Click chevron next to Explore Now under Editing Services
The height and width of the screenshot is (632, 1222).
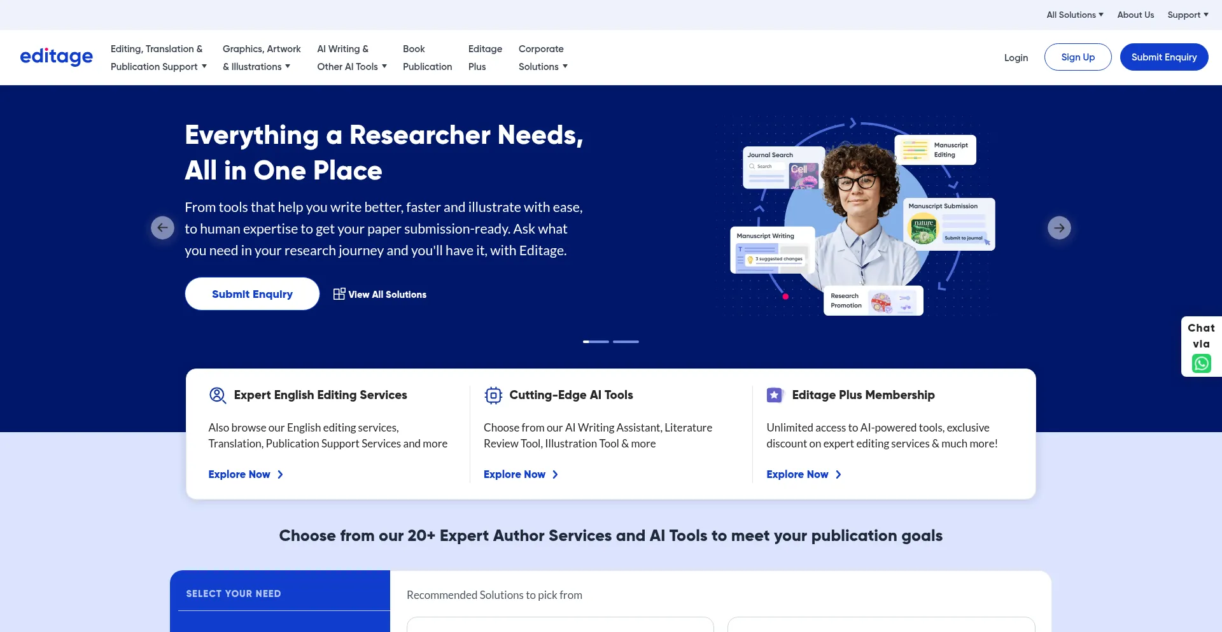click(x=280, y=474)
